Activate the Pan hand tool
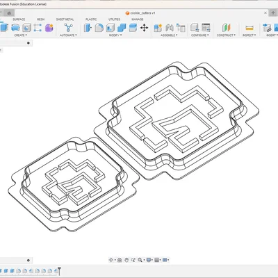 (126, 260)
